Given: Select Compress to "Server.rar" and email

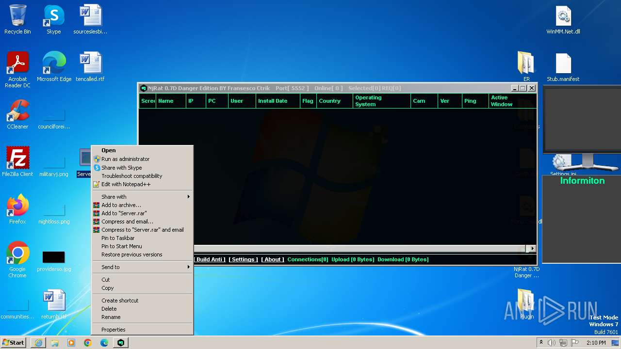Looking at the screenshot, I should [143, 230].
